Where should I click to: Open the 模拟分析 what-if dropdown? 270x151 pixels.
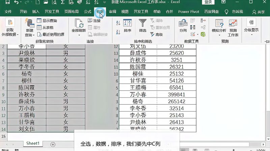pyautogui.click(x=219, y=28)
